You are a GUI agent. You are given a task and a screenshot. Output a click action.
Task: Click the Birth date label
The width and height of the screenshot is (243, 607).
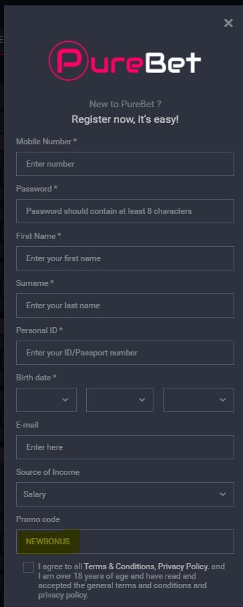pos(36,378)
